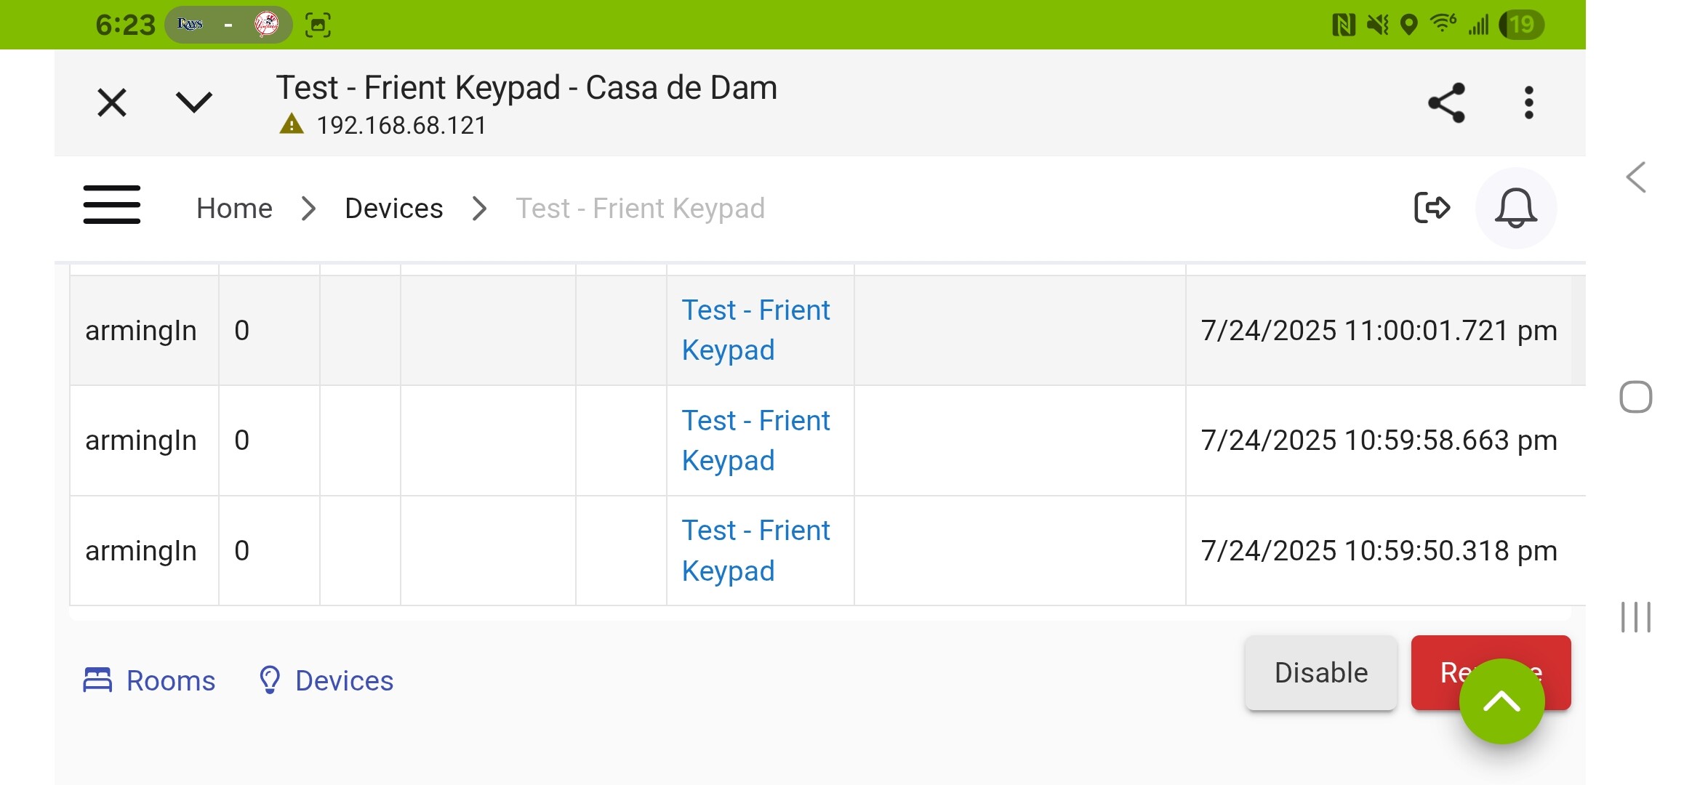Navigate to Devices breadcrumb

[393, 209]
